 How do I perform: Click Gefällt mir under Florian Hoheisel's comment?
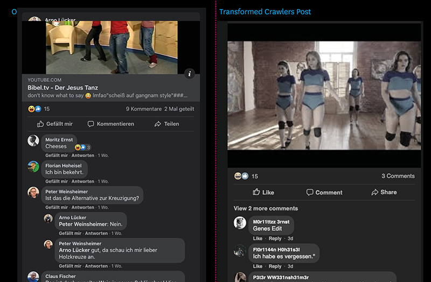tap(57, 181)
